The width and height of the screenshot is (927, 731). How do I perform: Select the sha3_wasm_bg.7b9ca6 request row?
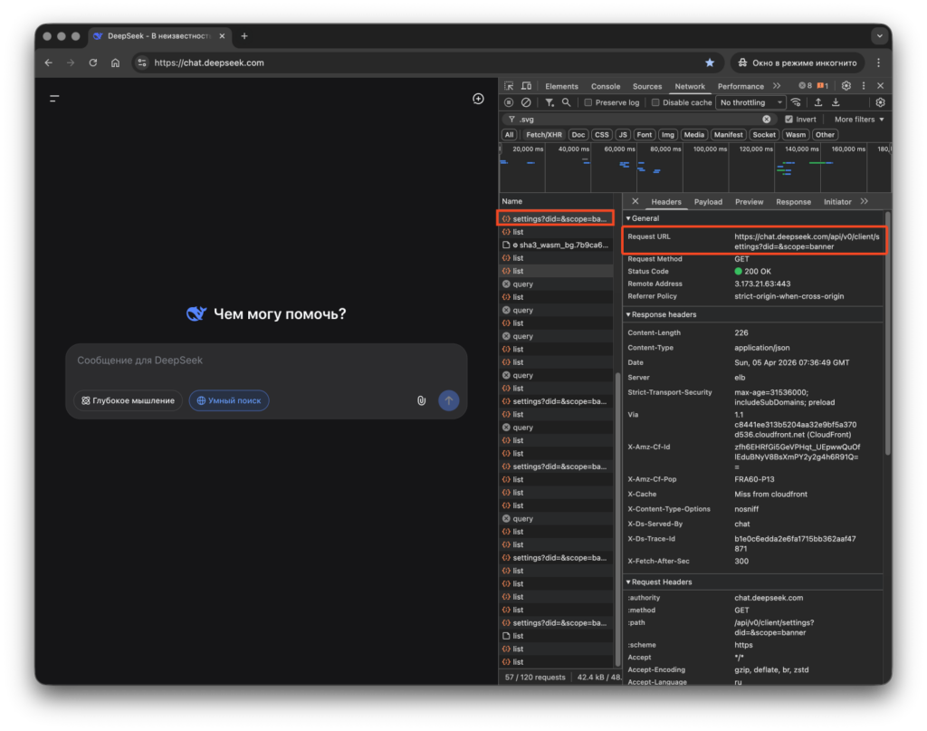[x=556, y=245]
